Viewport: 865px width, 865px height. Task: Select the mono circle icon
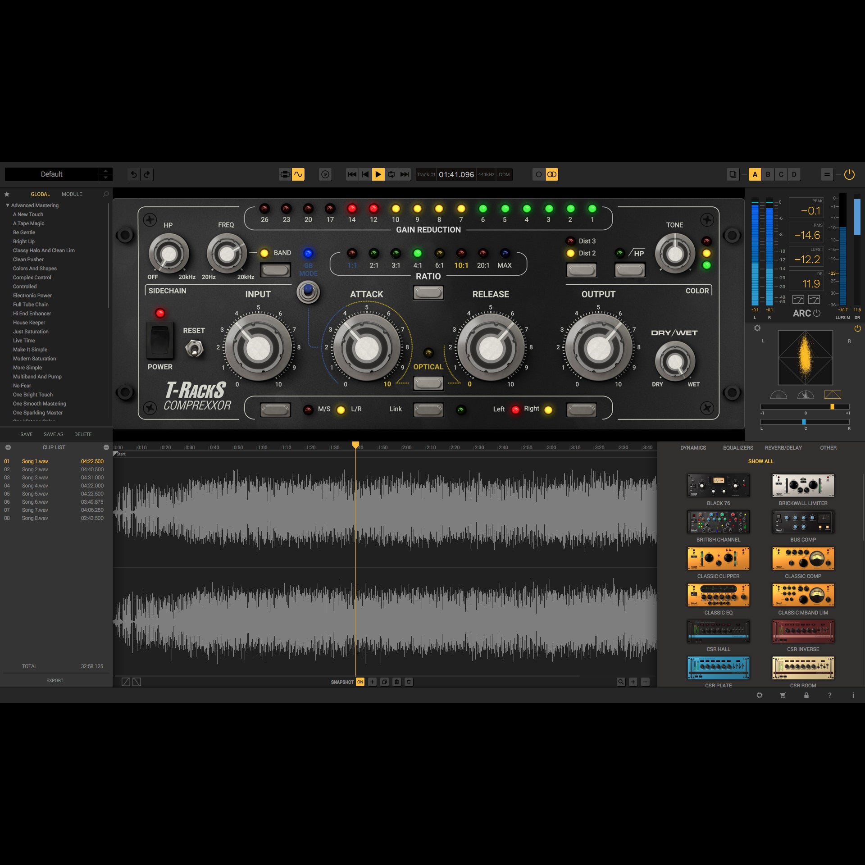tap(539, 174)
